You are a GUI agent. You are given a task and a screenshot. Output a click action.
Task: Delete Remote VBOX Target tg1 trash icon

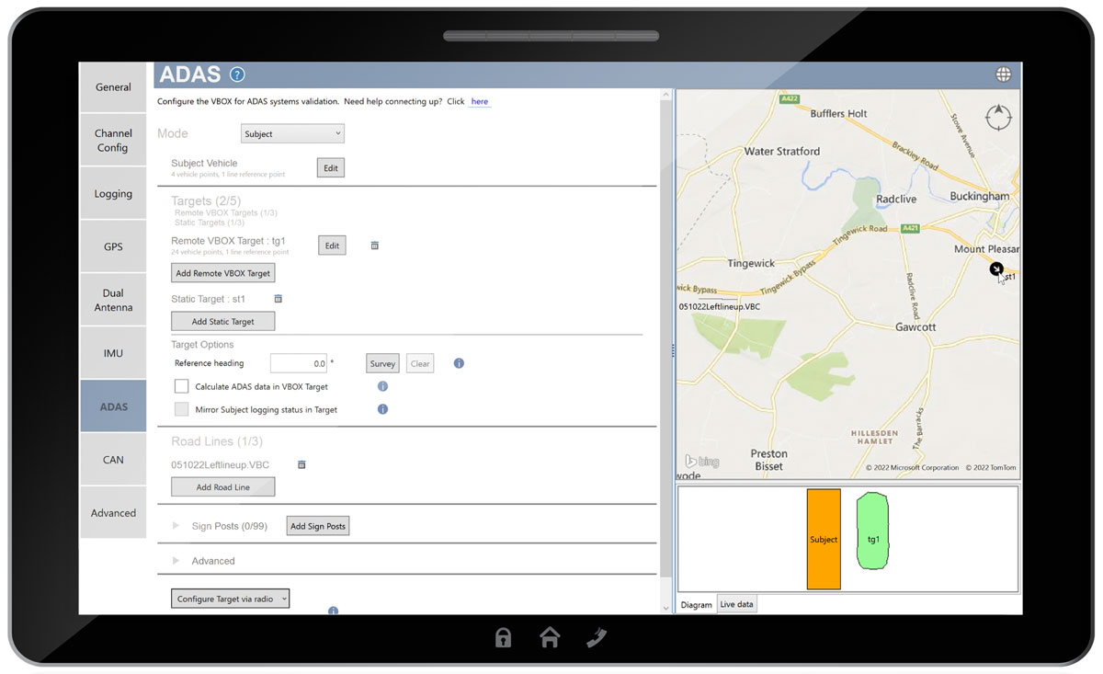pos(374,246)
